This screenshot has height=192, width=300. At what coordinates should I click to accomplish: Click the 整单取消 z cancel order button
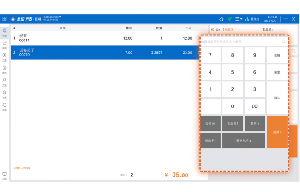click(244, 140)
